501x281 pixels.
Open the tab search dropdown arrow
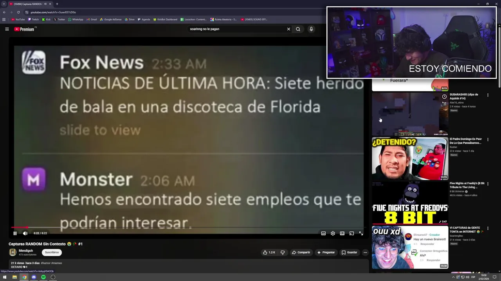click(4, 4)
